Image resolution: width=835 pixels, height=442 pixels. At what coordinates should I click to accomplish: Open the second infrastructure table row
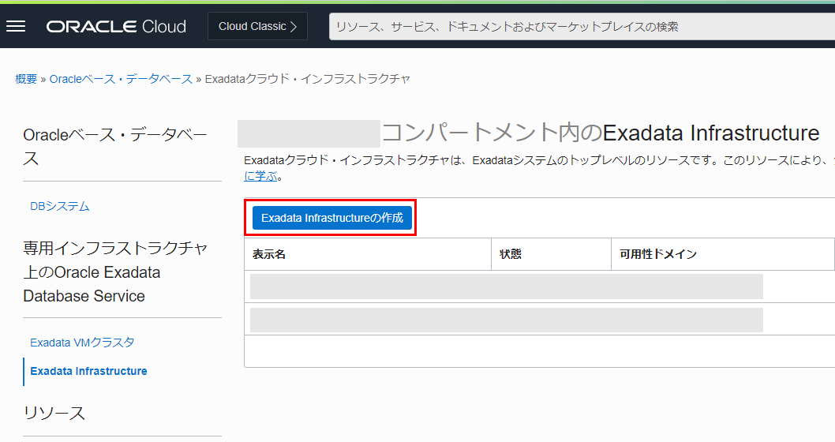click(x=506, y=320)
